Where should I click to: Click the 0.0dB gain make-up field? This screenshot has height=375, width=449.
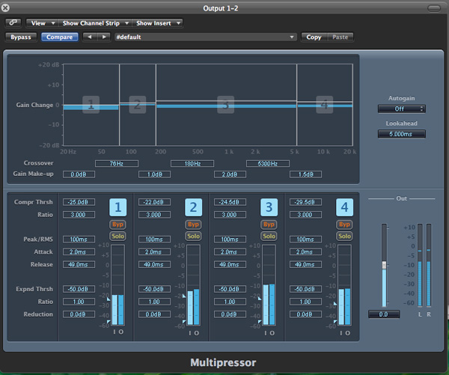[x=79, y=174]
